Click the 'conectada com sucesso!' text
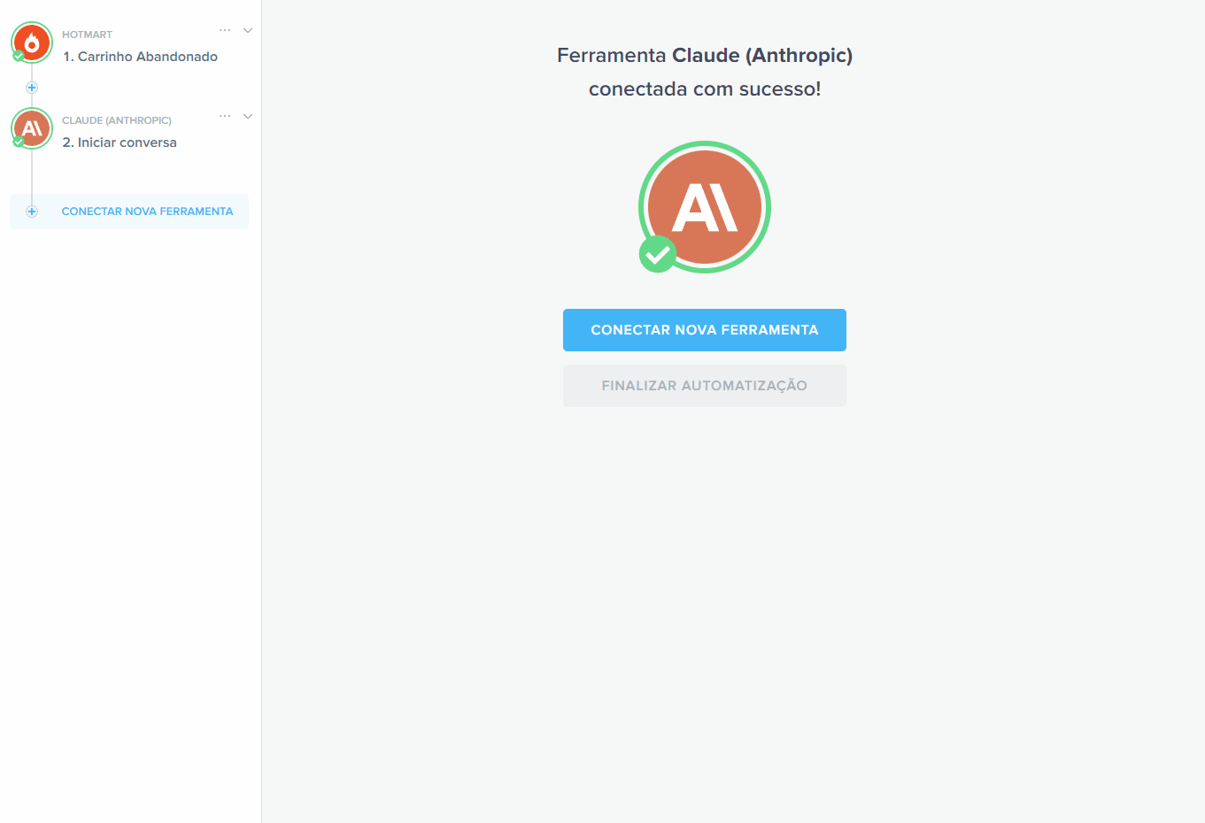The width and height of the screenshot is (1205, 823). 705,89
